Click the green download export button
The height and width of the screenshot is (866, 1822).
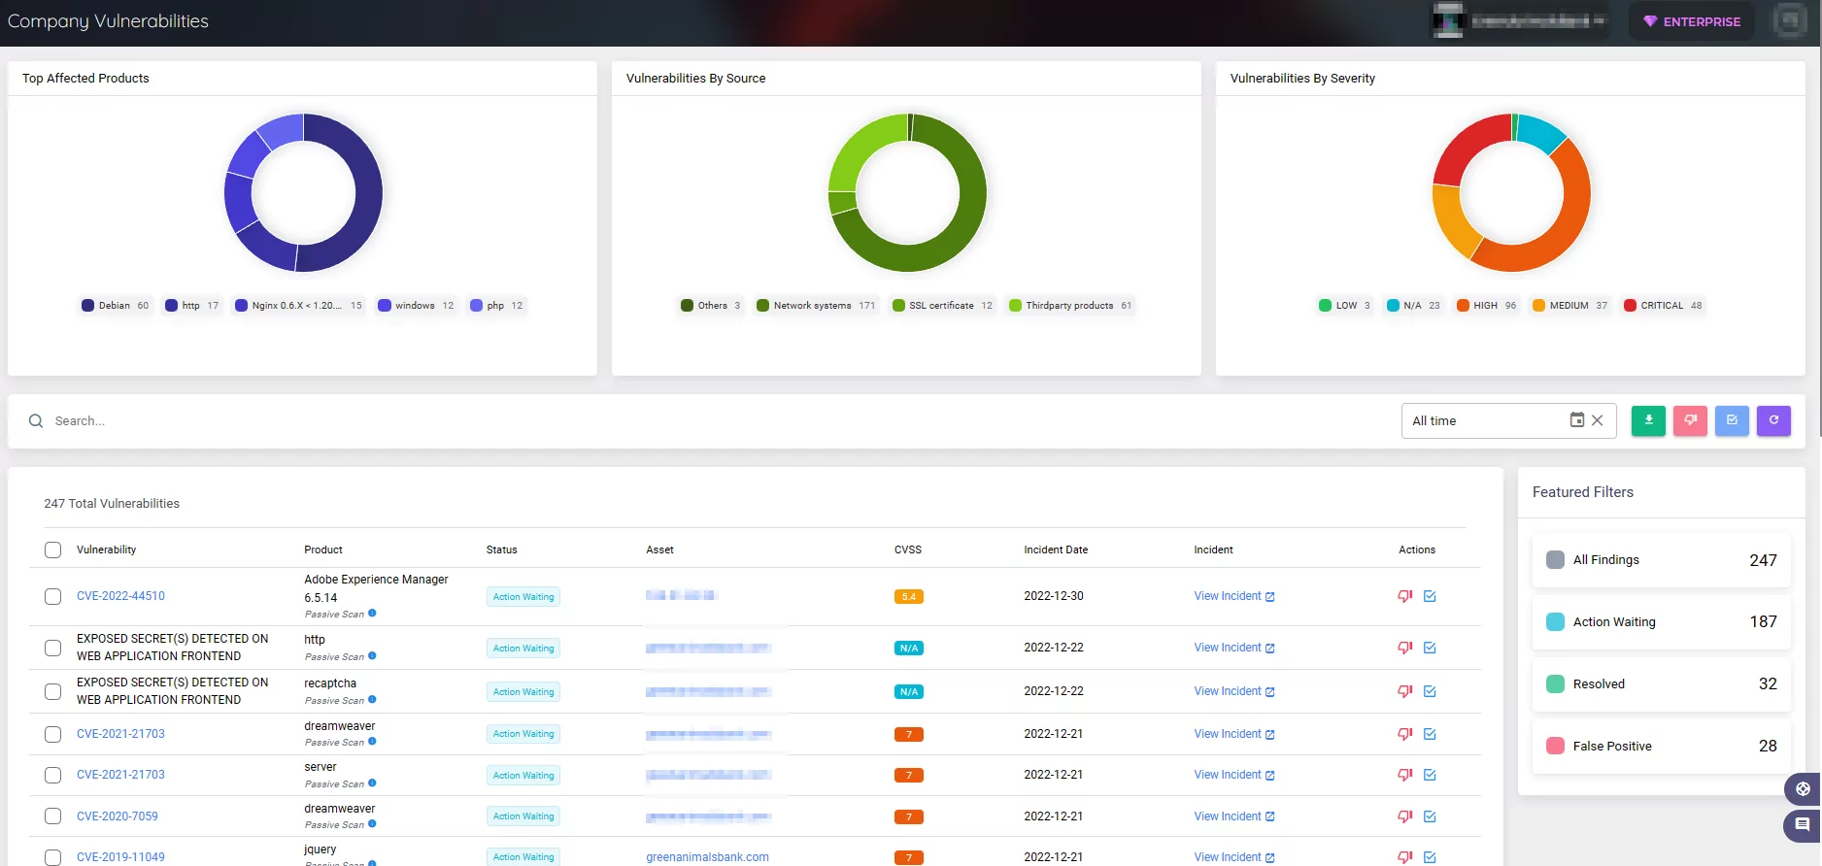1648,420
